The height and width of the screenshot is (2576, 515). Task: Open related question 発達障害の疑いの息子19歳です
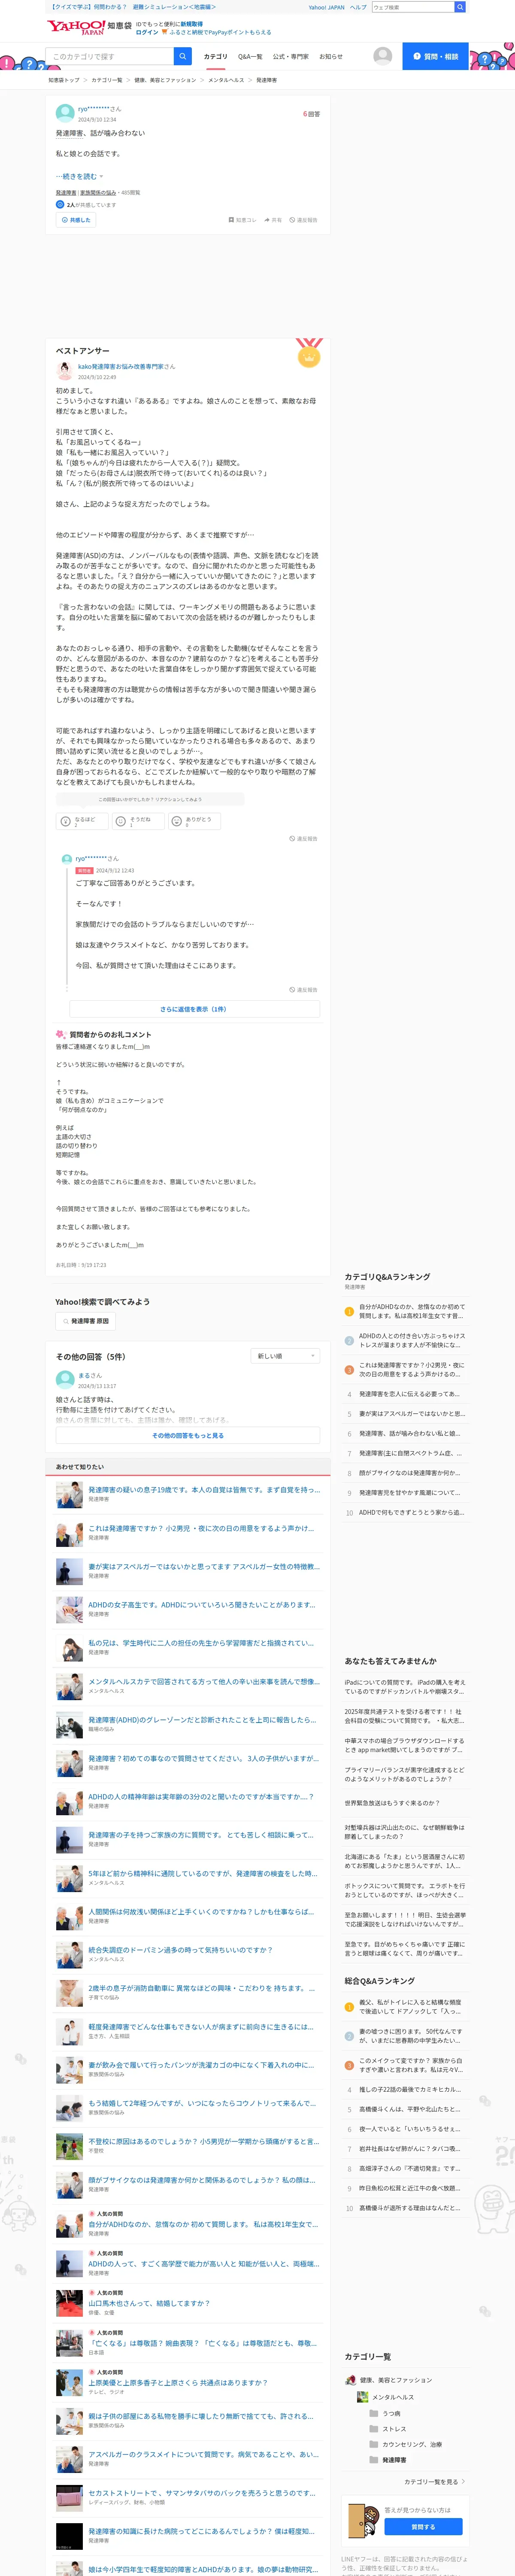(x=203, y=1490)
